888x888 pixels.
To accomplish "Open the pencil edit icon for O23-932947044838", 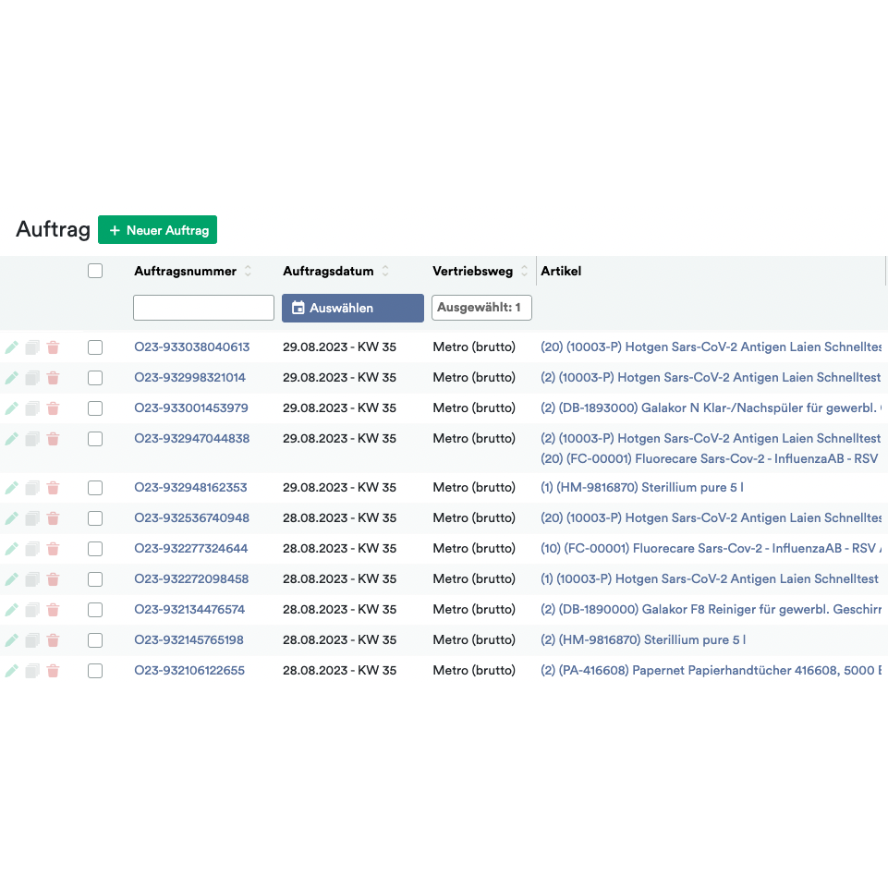I will (x=12, y=439).
